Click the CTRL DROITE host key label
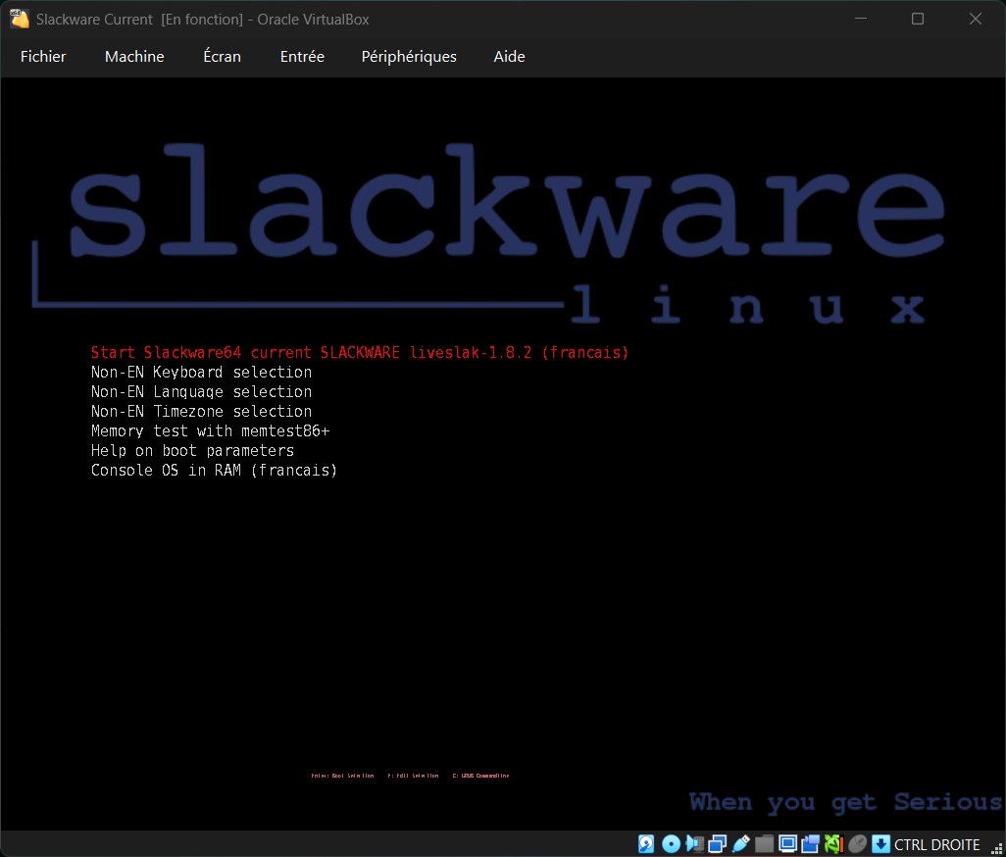Viewport: 1006px width, 857px height. (x=937, y=844)
